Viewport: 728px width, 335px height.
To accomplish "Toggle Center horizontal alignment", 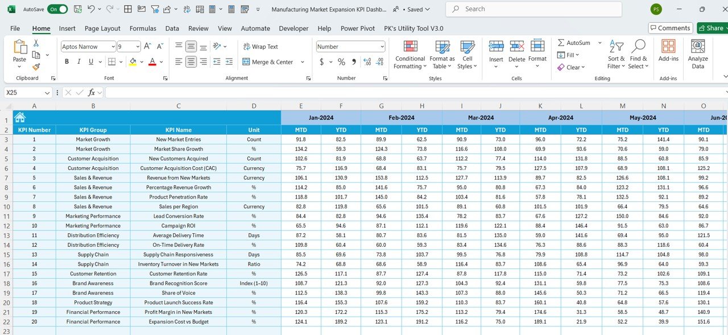I will [191, 61].
